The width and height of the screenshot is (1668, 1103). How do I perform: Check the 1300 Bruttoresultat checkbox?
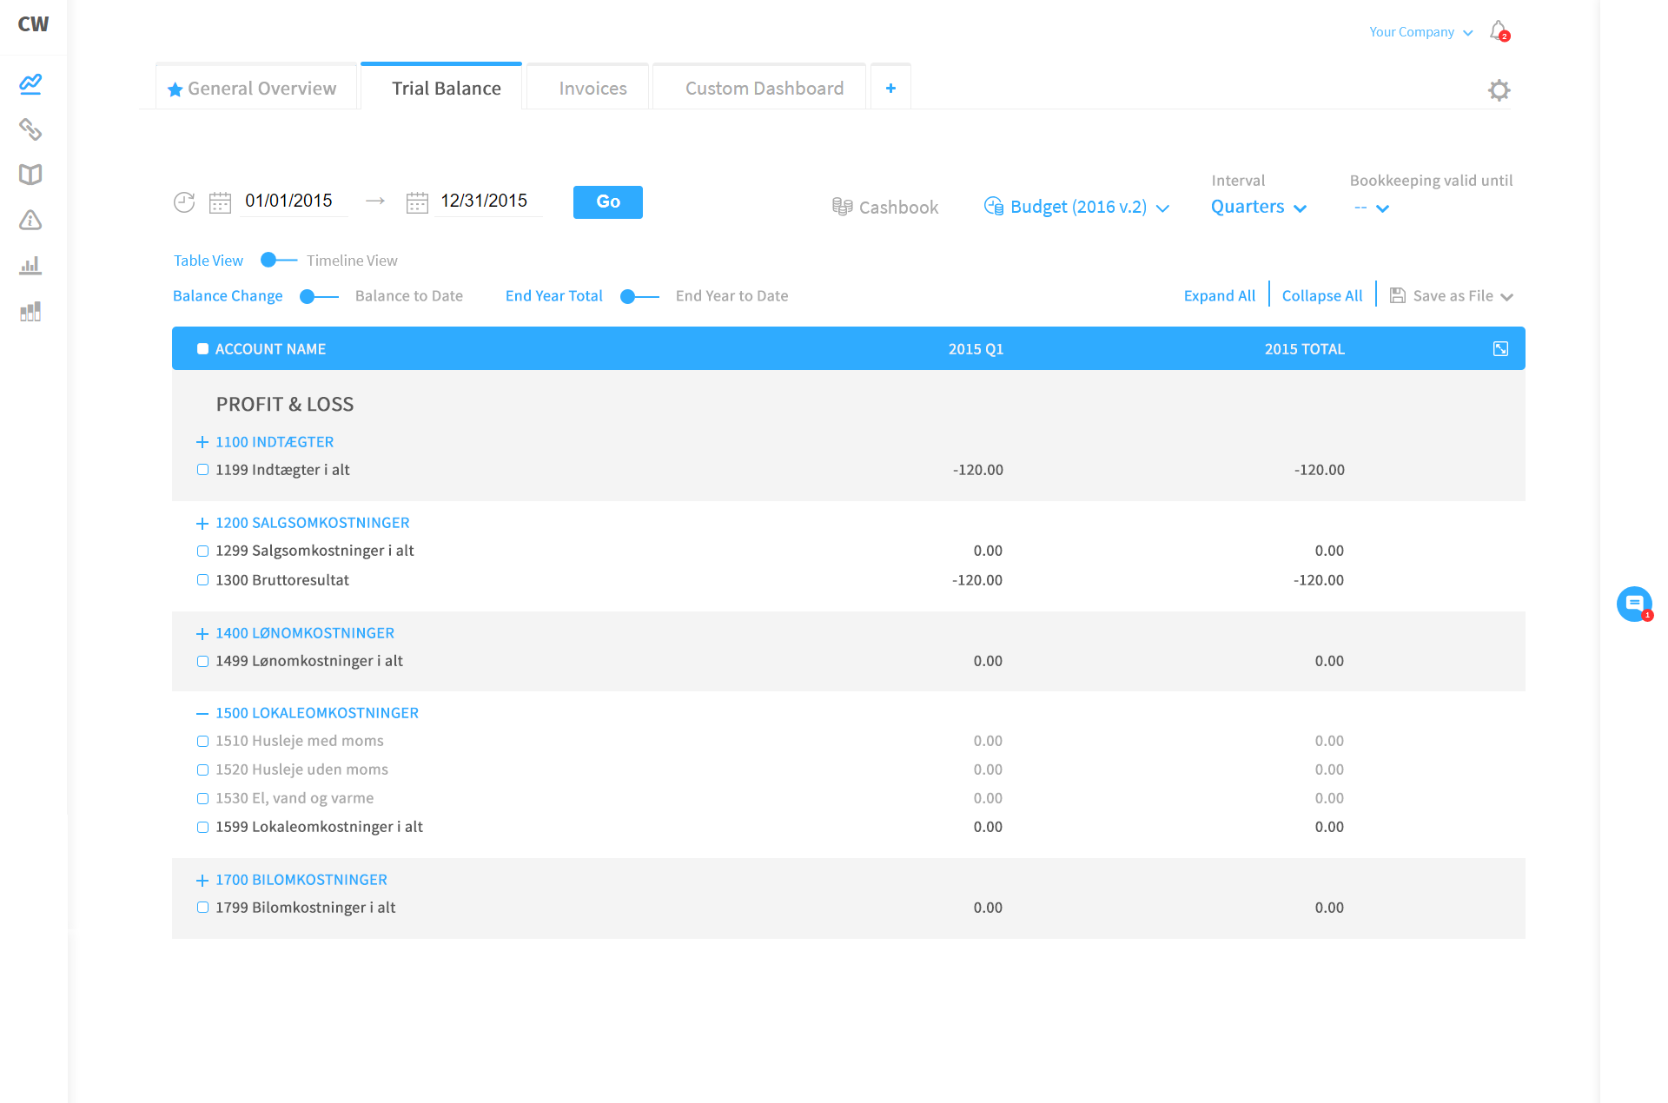coord(202,579)
